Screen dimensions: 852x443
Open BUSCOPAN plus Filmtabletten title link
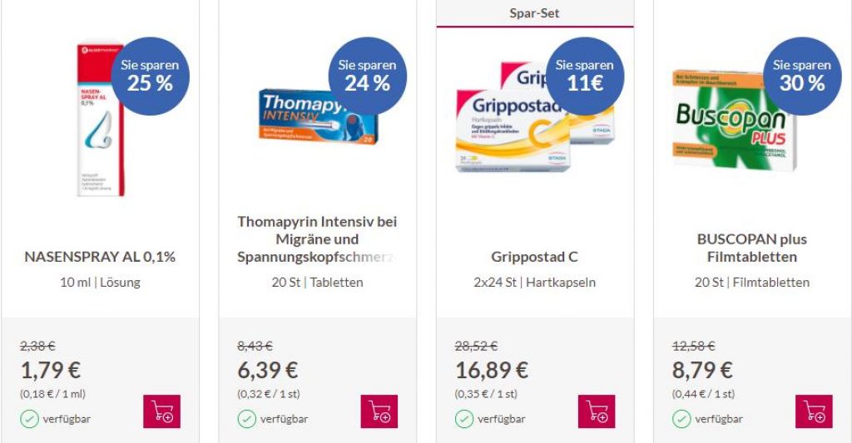pos(752,249)
